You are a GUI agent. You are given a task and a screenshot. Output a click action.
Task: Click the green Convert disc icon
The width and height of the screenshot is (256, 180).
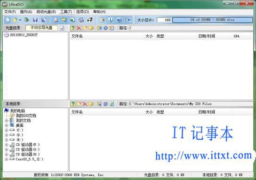(72, 20)
